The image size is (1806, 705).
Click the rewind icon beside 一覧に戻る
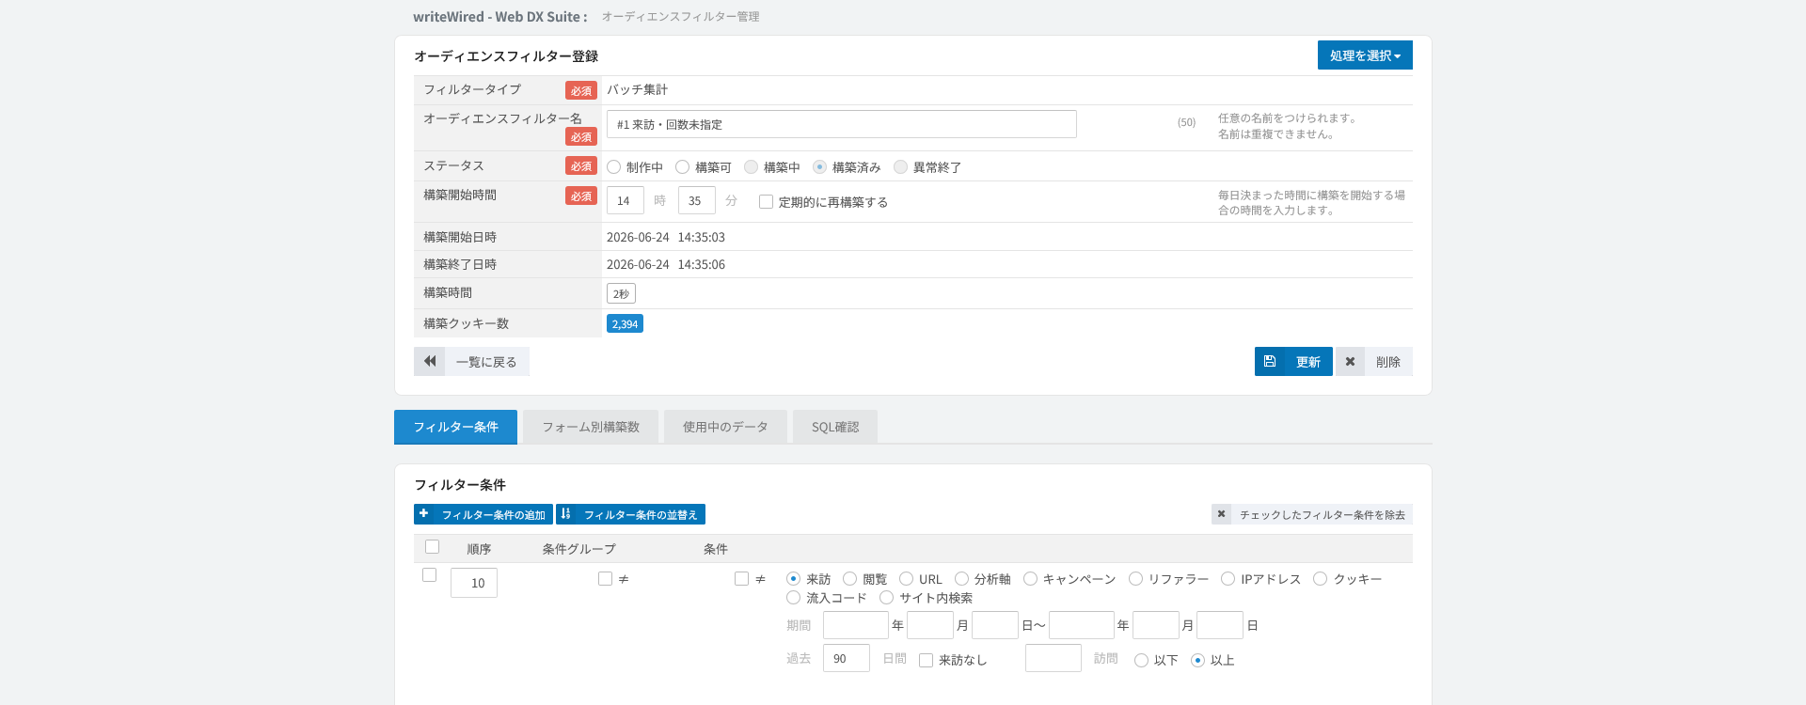coord(430,361)
